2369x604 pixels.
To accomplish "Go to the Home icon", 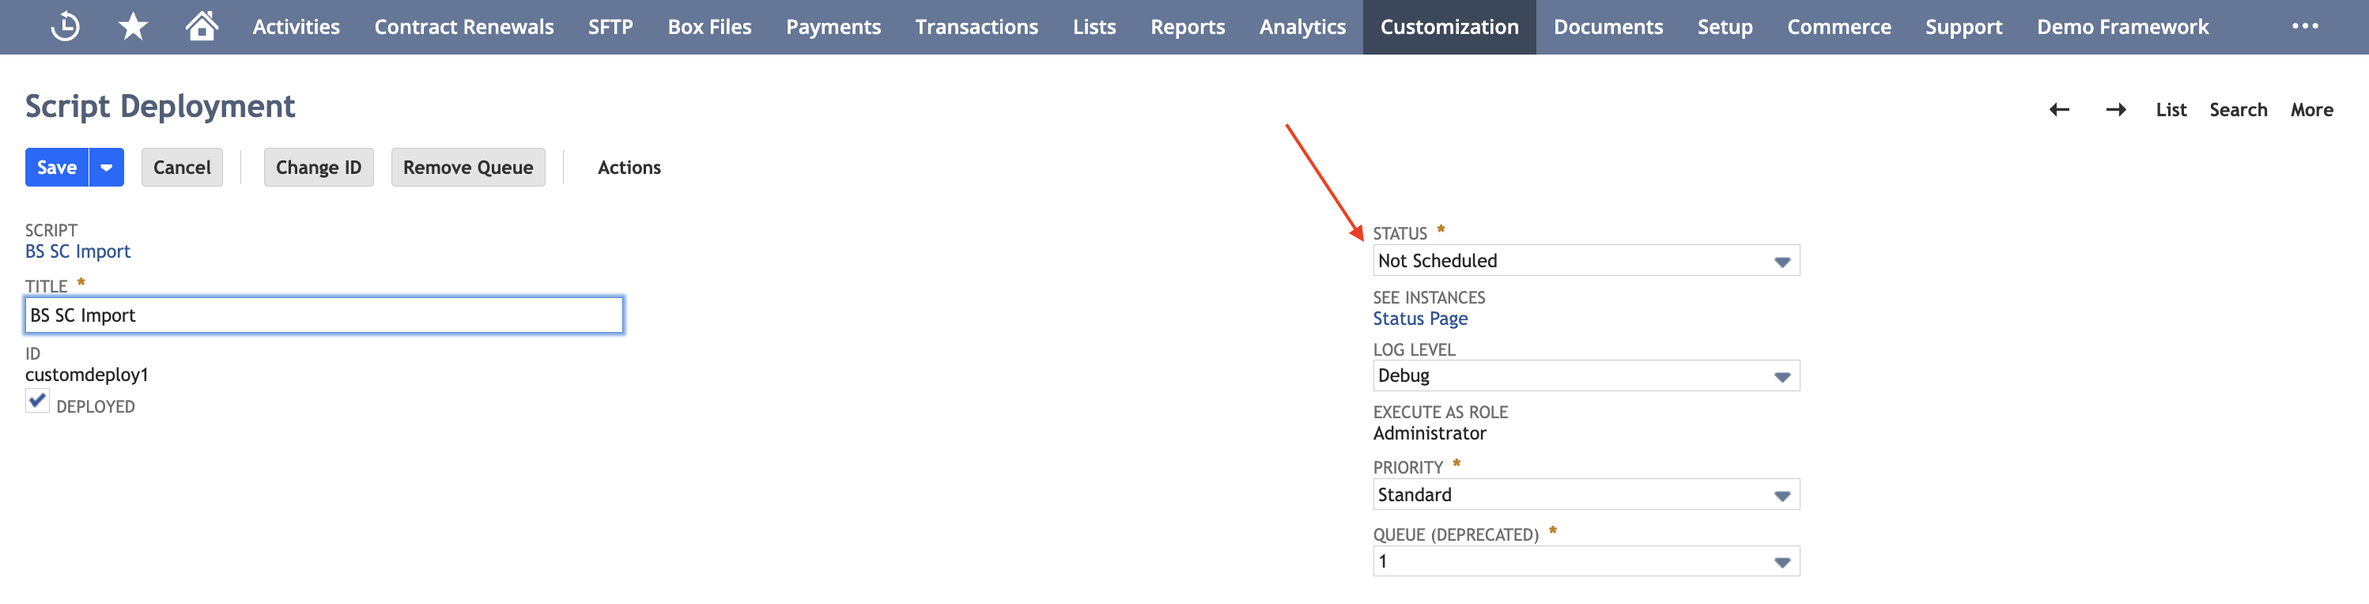I will pyautogui.click(x=202, y=26).
